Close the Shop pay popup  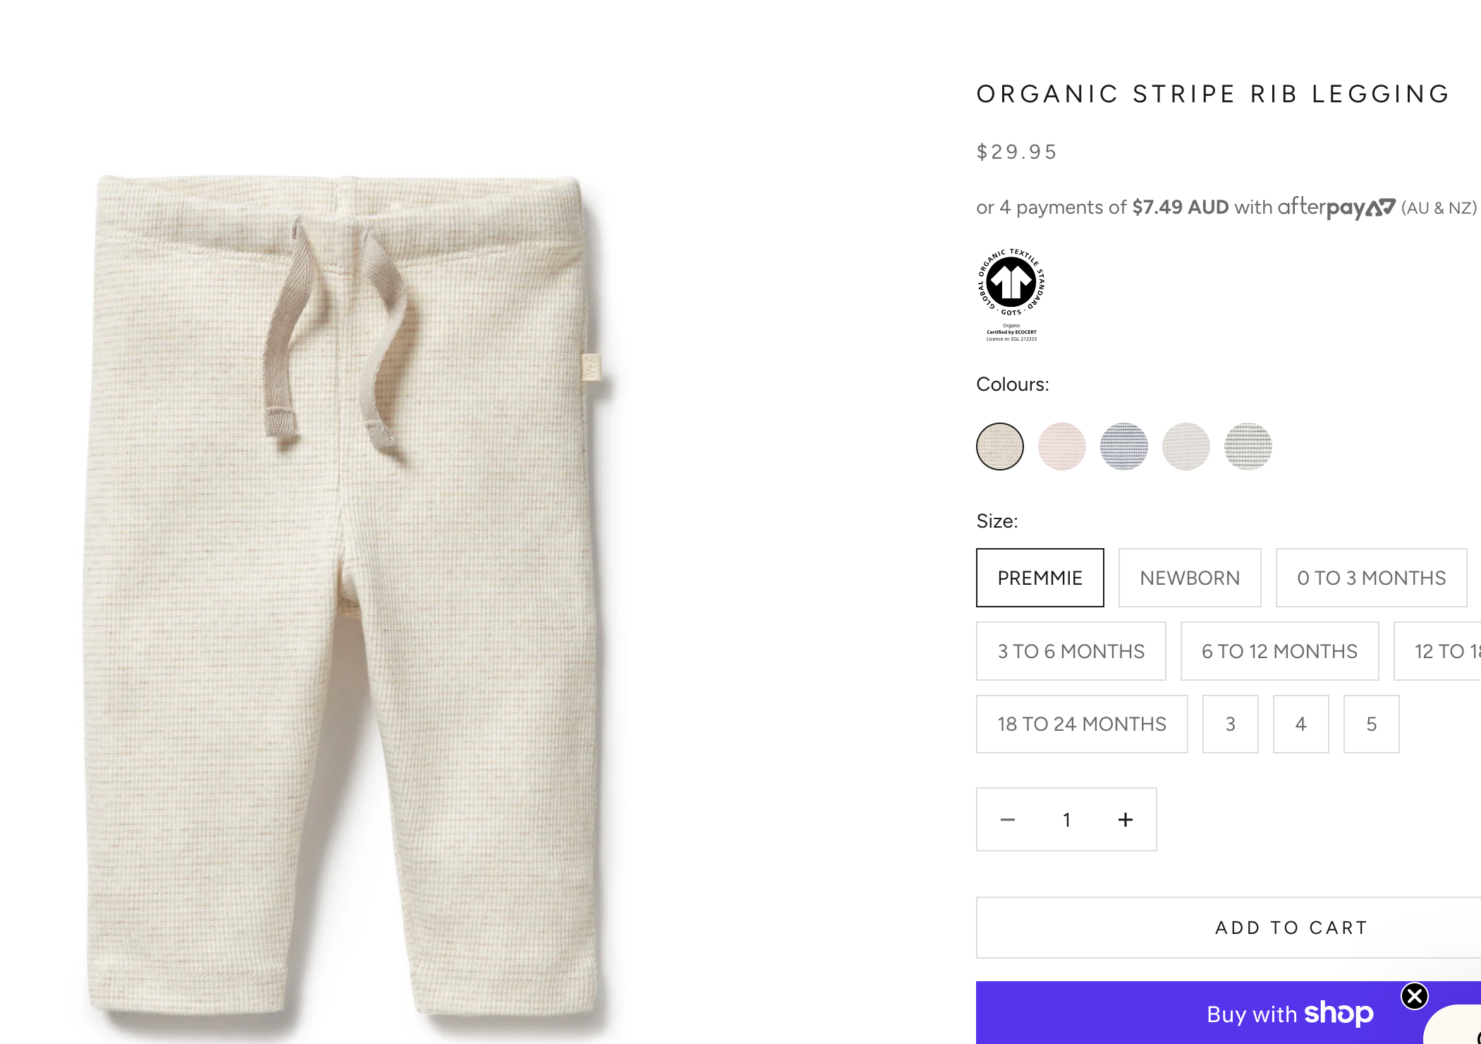[1414, 996]
